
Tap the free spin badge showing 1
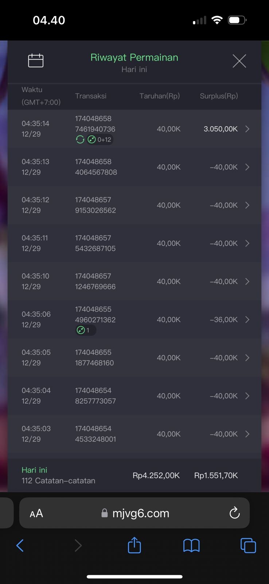pyautogui.click(x=85, y=330)
